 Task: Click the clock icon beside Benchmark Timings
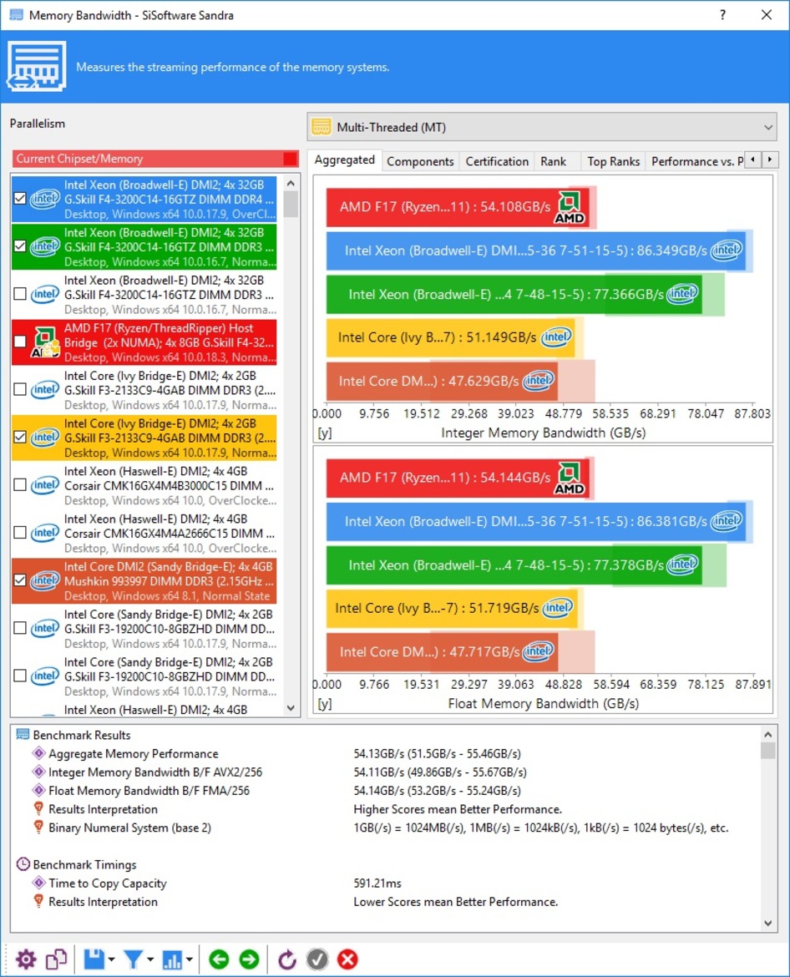click(23, 864)
